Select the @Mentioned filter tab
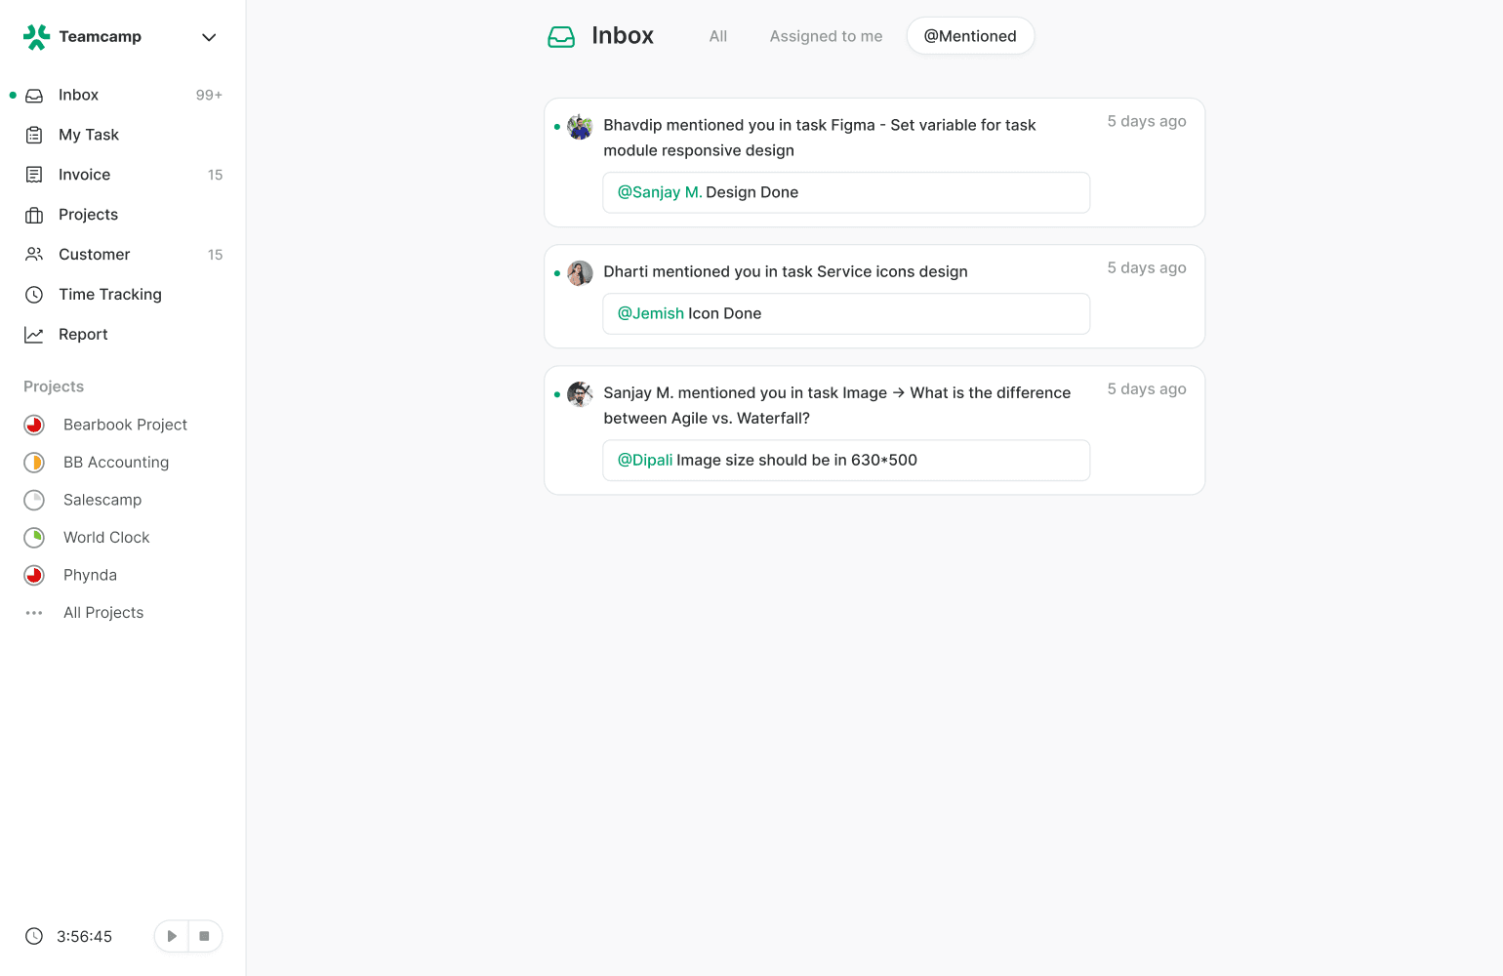Screen dimensions: 1503x976 pos(970,36)
